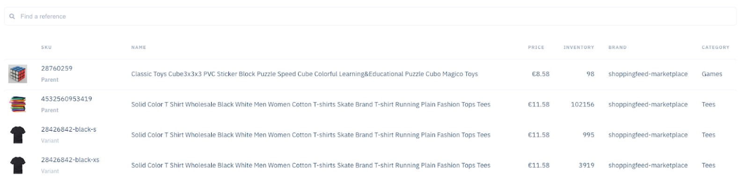Sort by the Price column header
The height and width of the screenshot is (187, 747).
click(x=536, y=47)
